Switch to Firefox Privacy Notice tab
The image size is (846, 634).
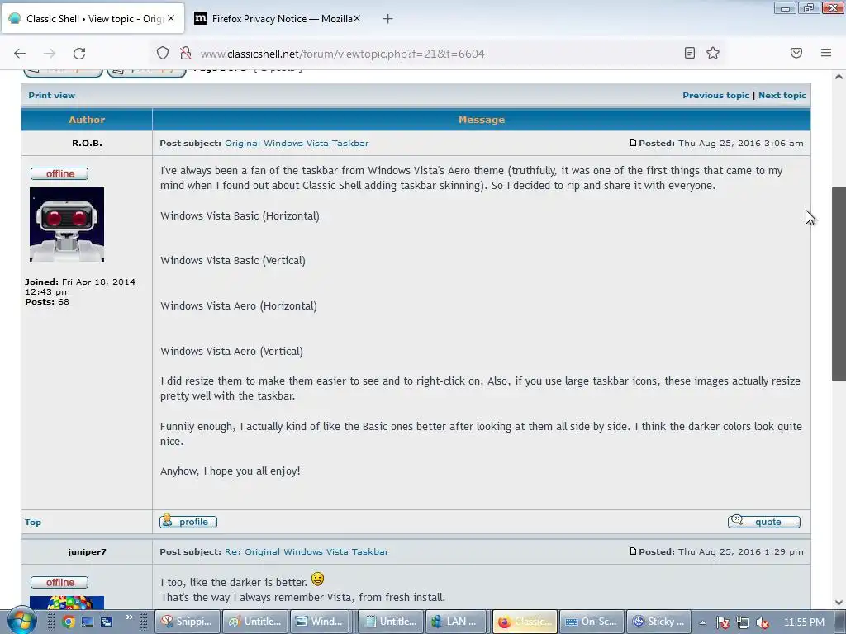(278, 19)
